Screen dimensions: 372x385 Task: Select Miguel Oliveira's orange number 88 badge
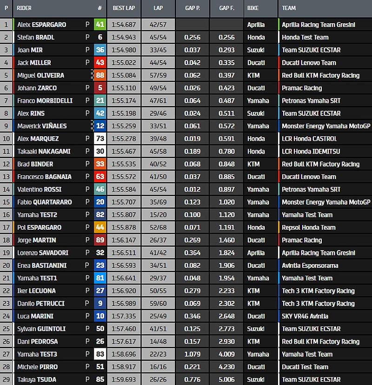click(x=100, y=75)
